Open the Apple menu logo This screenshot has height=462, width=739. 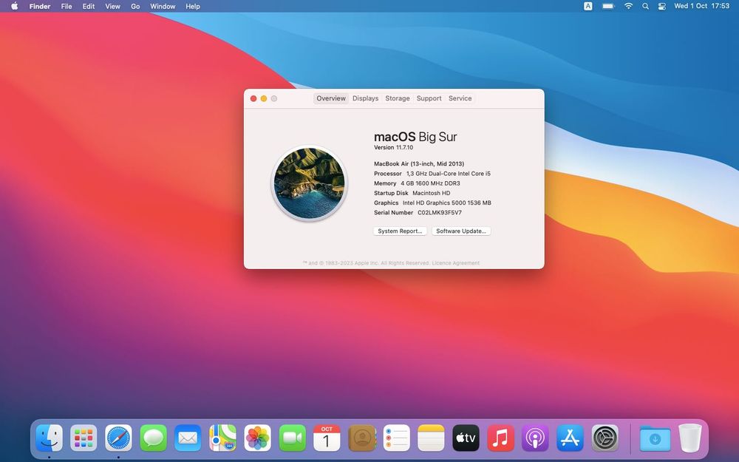pos(15,6)
